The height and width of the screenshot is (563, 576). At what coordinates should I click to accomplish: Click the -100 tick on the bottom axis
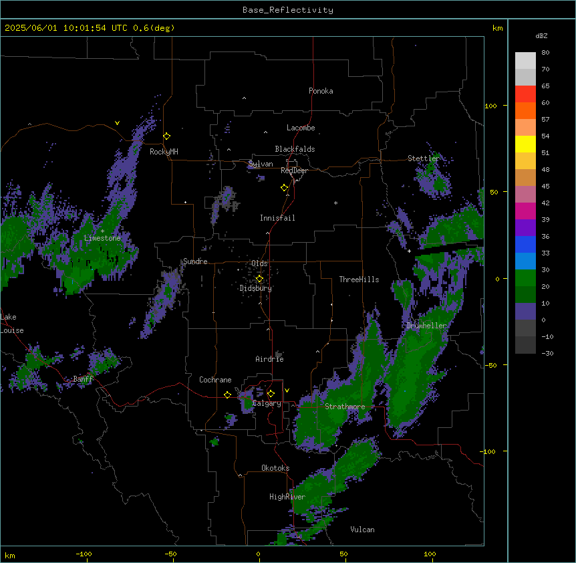click(x=84, y=554)
